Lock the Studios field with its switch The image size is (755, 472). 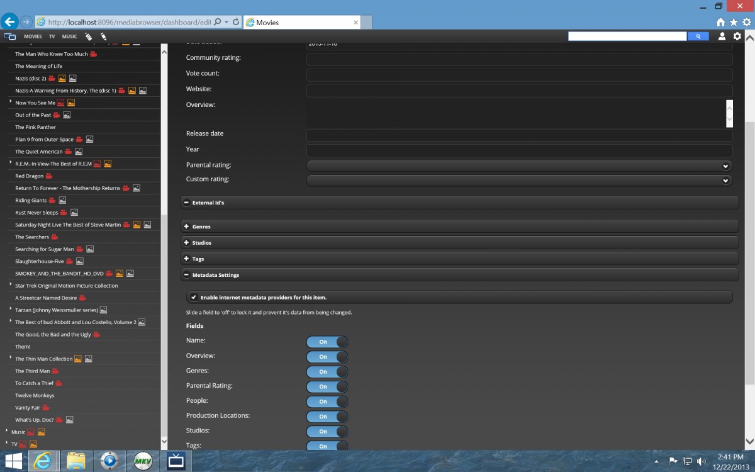(327, 432)
